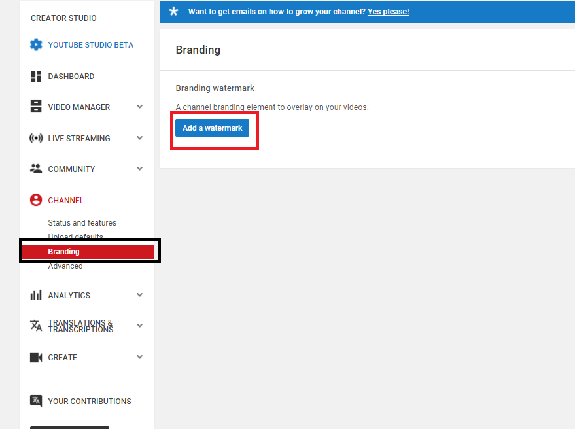This screenshot has width=575, height=429.
Task: Click the Community people icon
Action: click(36, 169)
